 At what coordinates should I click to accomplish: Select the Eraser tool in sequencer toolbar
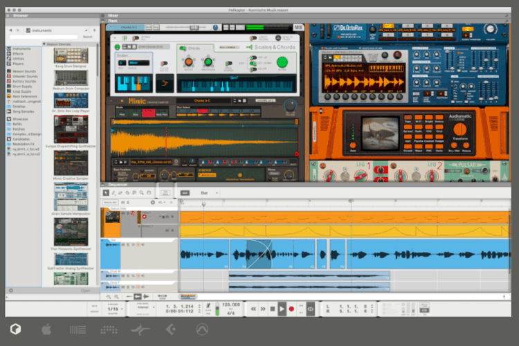(x=120, y=192)
